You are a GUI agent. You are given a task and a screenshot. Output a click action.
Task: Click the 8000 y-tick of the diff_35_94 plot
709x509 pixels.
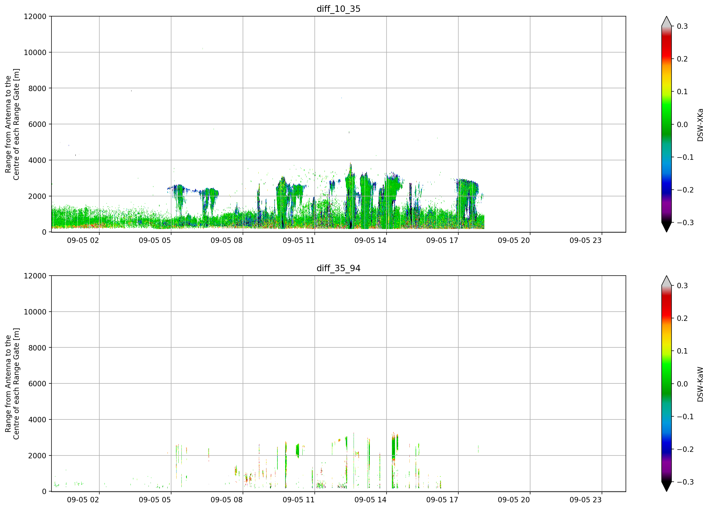(x=37, y=348)
